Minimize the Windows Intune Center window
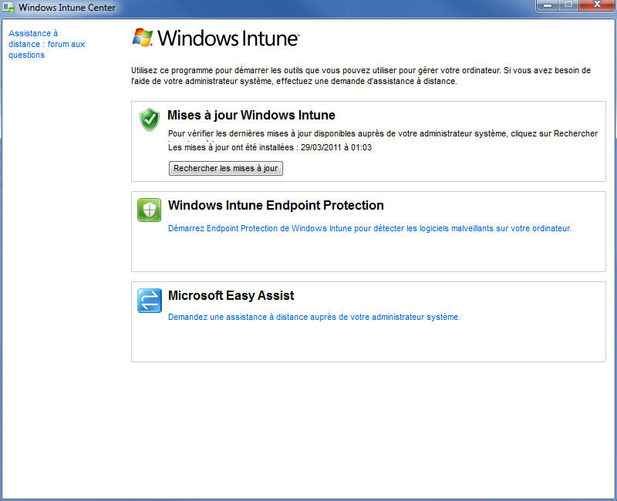617x501 pixels. (x=547, y=5)
